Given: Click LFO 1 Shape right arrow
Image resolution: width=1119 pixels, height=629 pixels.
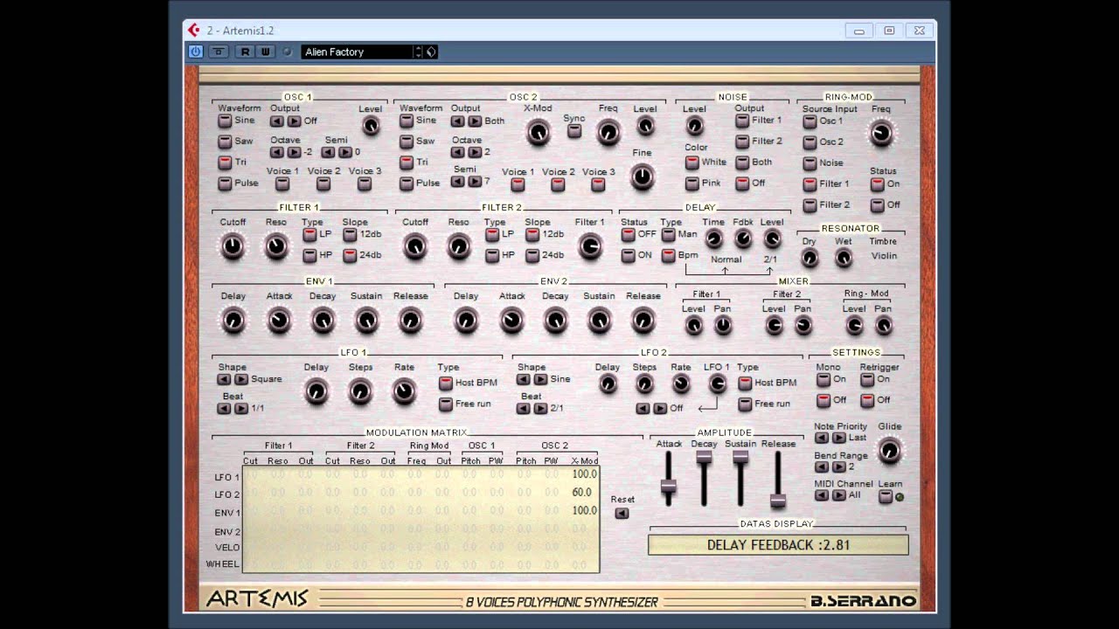Looking at the screenshot, I should (241, 379).
